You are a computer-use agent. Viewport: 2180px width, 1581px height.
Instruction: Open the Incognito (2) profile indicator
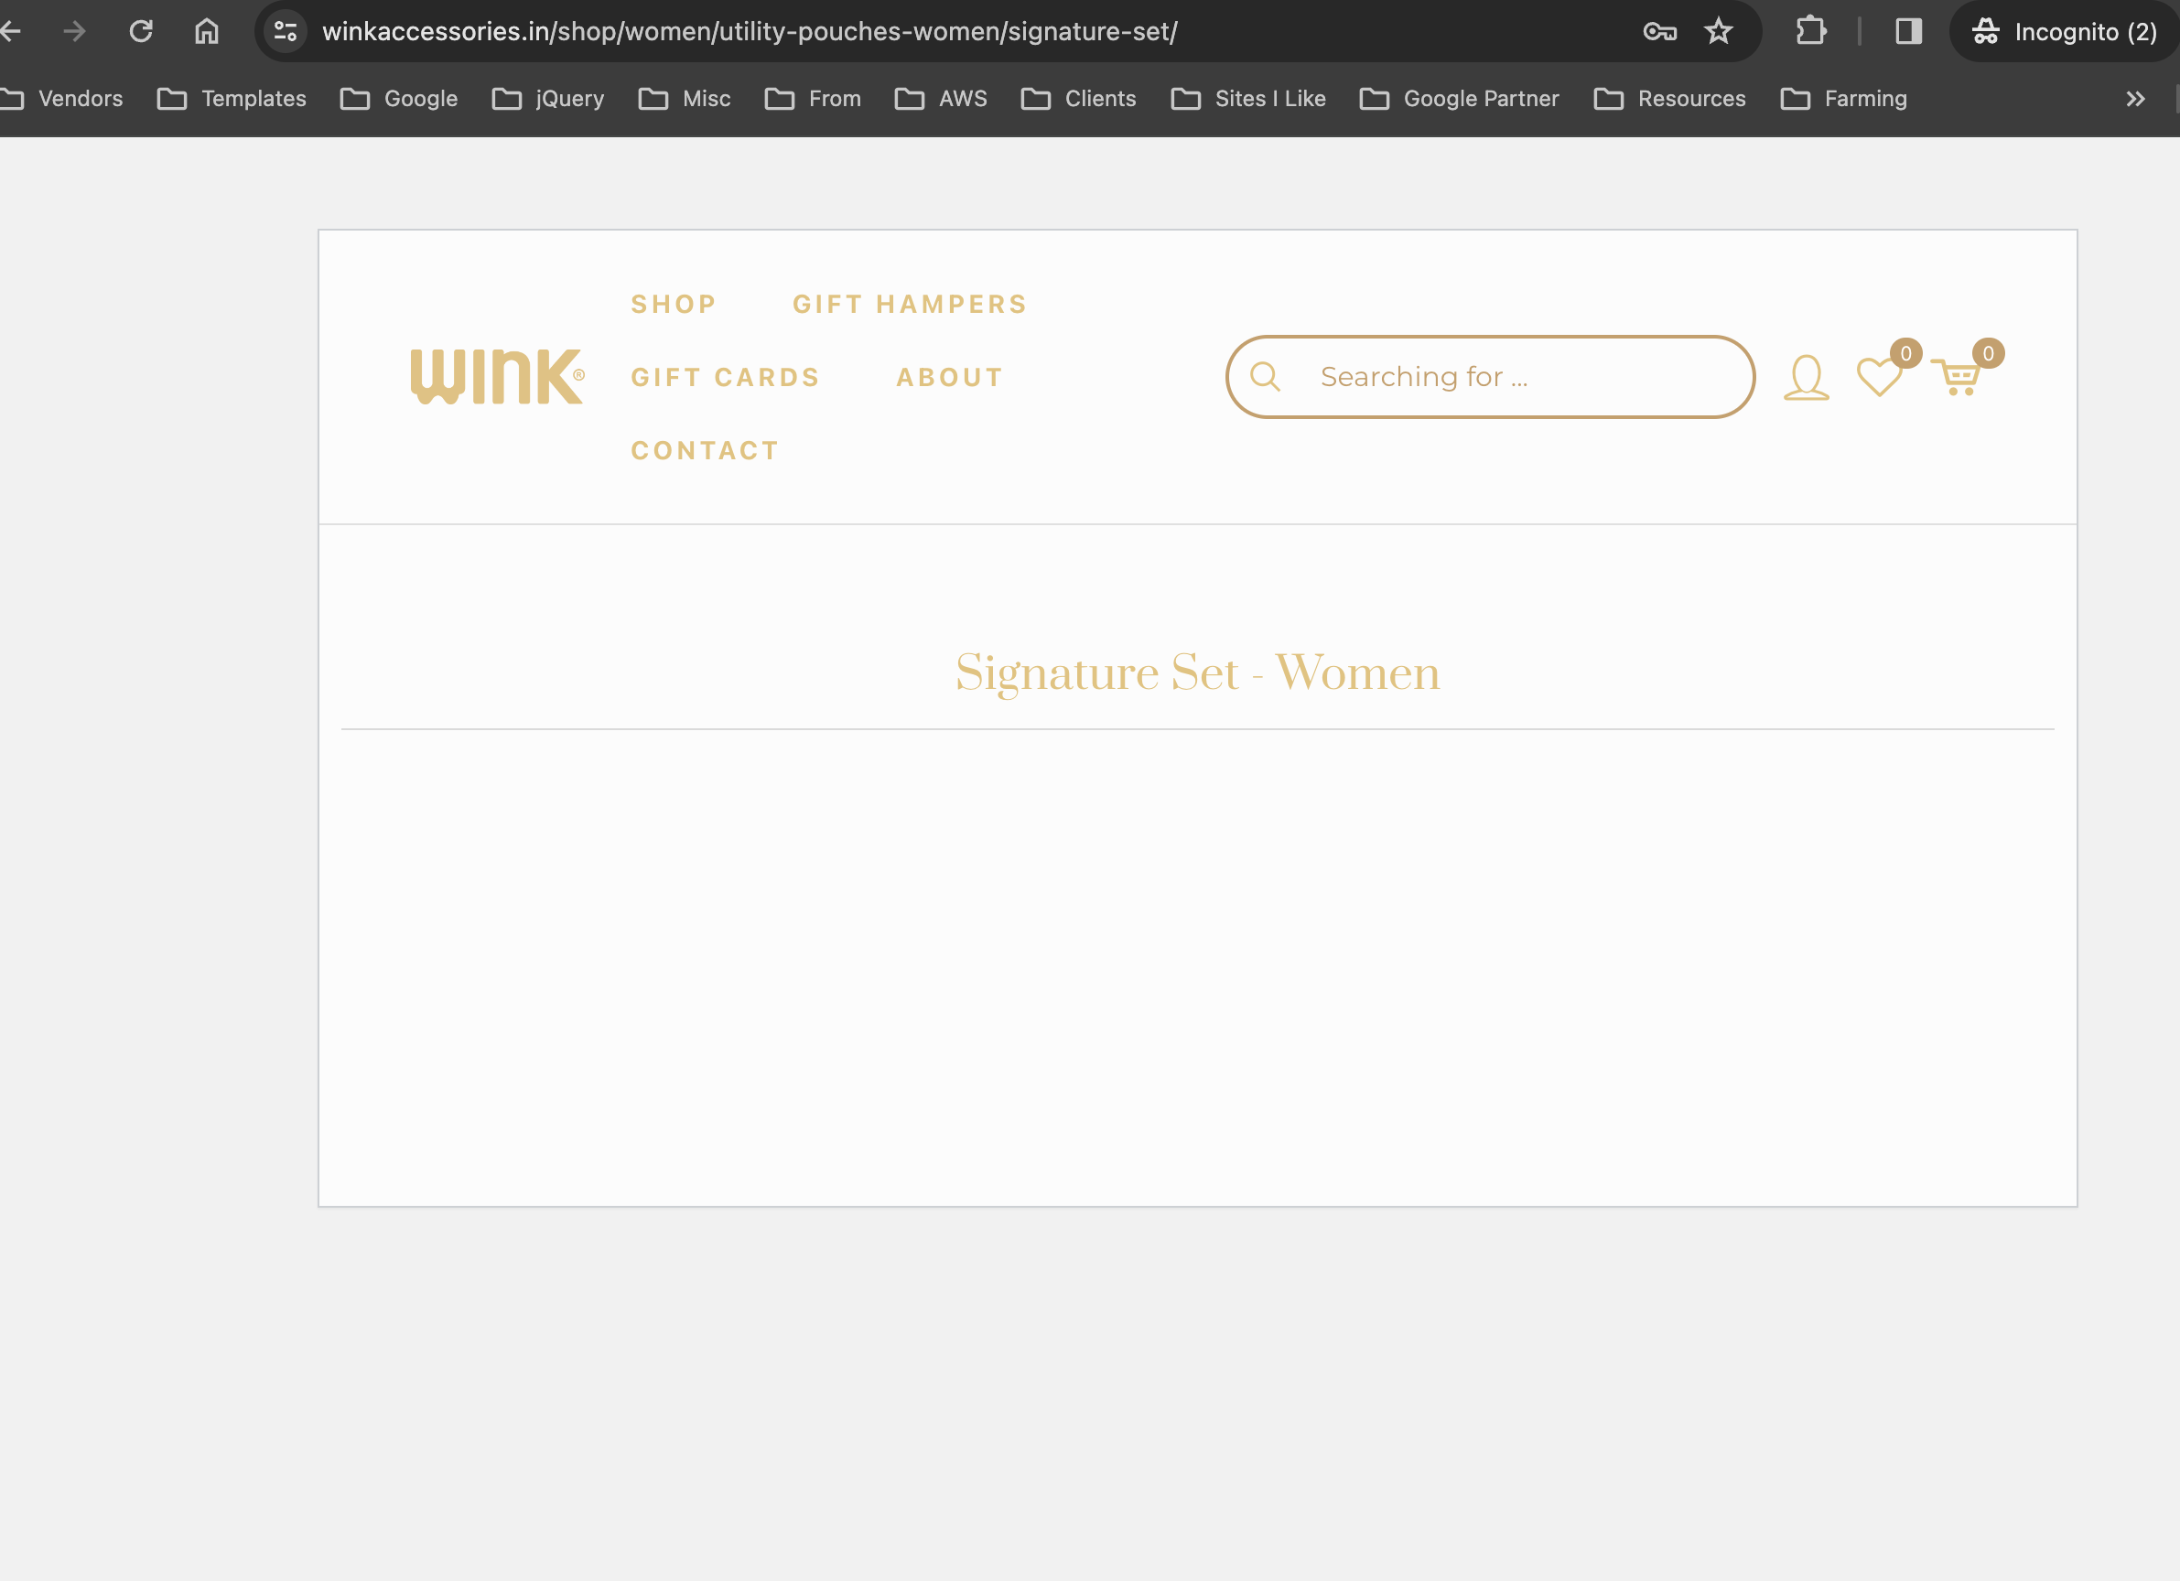pyautogui.click(x=2064, y=32)
